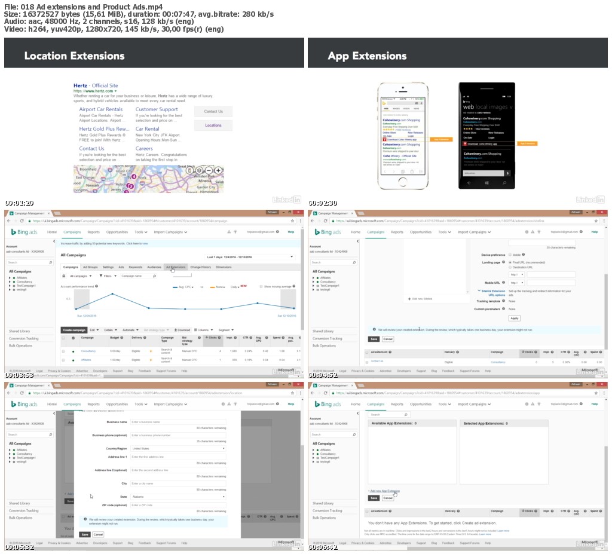Click sidebar search magnifier in 00:03:53 frame
This screenshot has width=612, height=554.
click(51, 262)
